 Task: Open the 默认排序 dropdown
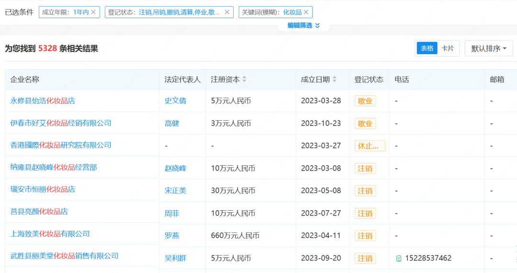click(488, 48)
